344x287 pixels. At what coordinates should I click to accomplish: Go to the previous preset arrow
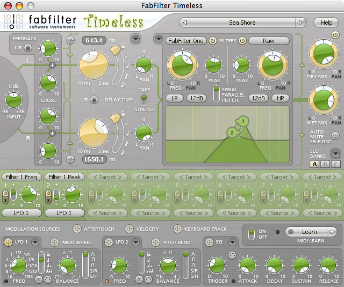[185, 23]
